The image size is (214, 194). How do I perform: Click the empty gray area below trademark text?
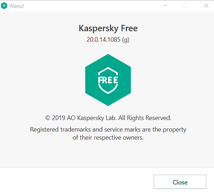(108, 154)
